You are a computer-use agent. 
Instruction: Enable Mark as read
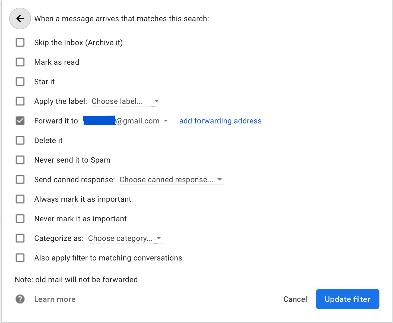pyautogui.click(x=20, y=62)
